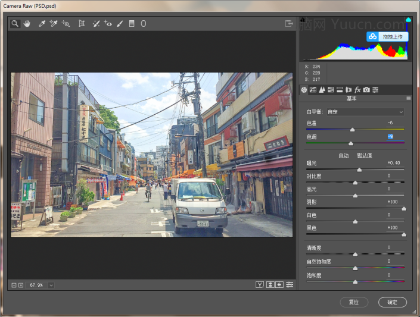The image size is (420, 317).
Task: Click the 自动 auto link
Action: point(344,155)
